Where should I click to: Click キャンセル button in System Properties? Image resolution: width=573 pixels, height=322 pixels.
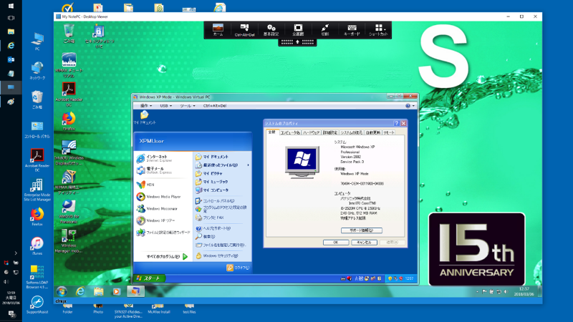[x=363, y=242]
